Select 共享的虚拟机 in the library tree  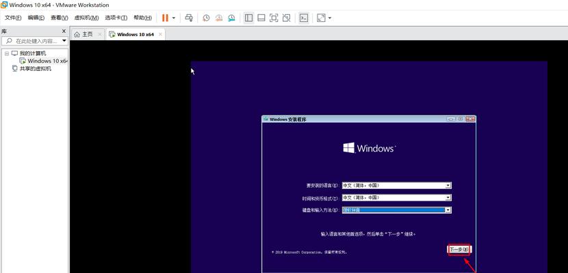pyautogui.click(x=35, y=69)
